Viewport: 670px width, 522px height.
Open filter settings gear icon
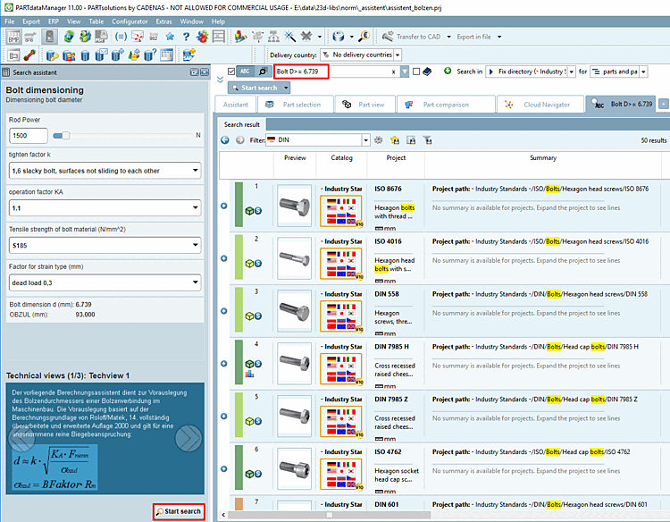point(379,140)
